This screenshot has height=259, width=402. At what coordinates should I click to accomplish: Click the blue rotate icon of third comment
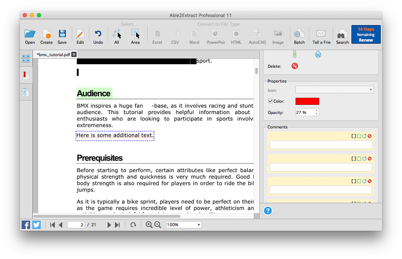coord(364,181)
